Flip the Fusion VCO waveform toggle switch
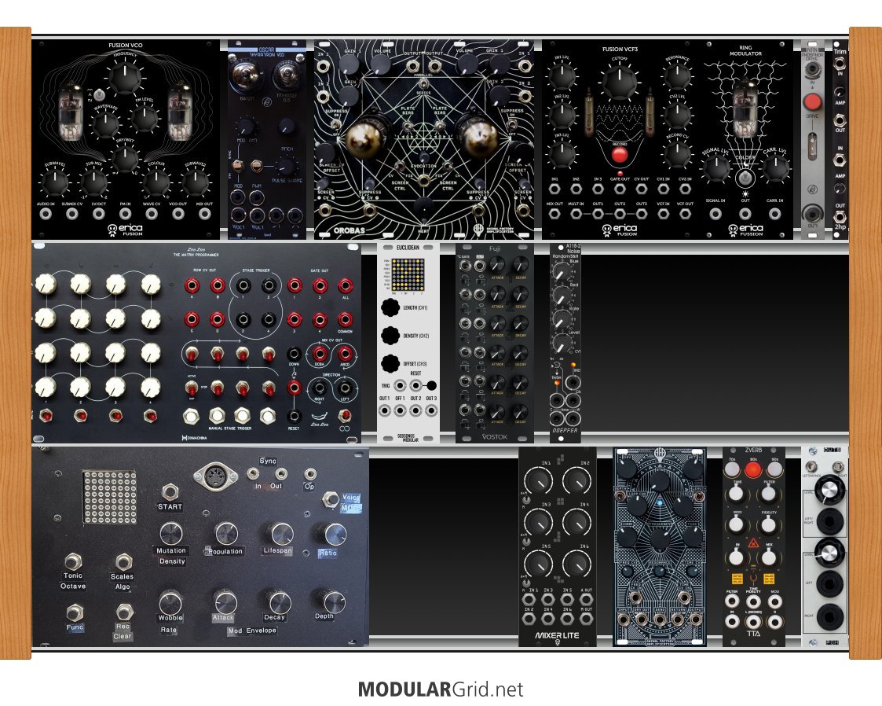 (100, 94)
